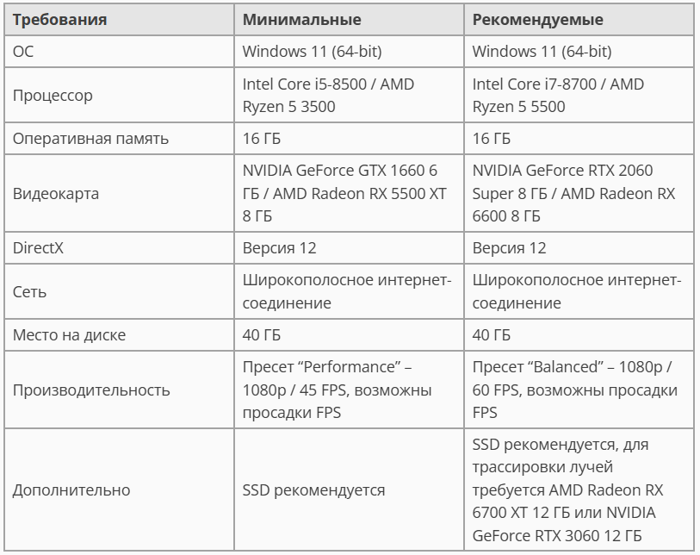The height and width of the screenshot is (555, 700).
Task: Click the "Видеокарта" row label
Action: (56, 194)
